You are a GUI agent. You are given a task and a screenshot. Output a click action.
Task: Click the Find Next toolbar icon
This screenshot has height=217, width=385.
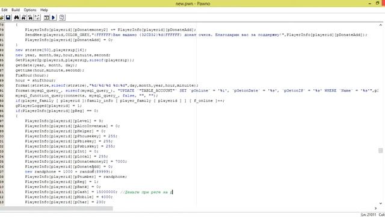point(23,17)
